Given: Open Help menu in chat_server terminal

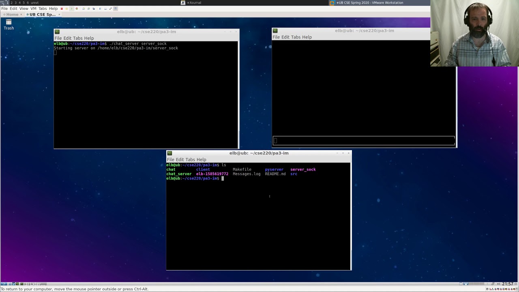Looking at the screenshot, I should point(89,38).
